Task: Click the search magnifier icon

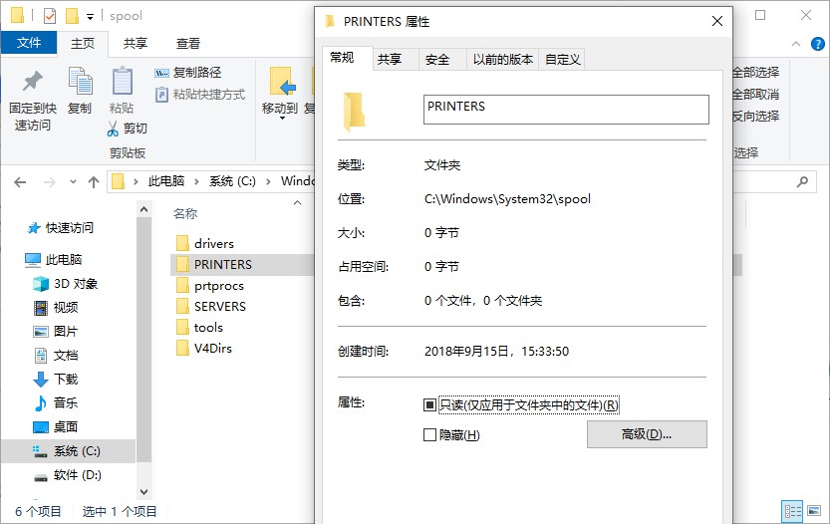Action: tap(802, 182)
